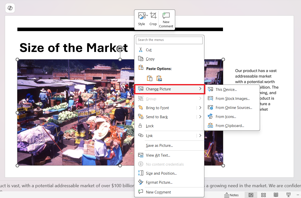The height and width of the screenshot is (198, 301).
Task: Select Cut from the context menu
Action: click(x=169, y=50)
